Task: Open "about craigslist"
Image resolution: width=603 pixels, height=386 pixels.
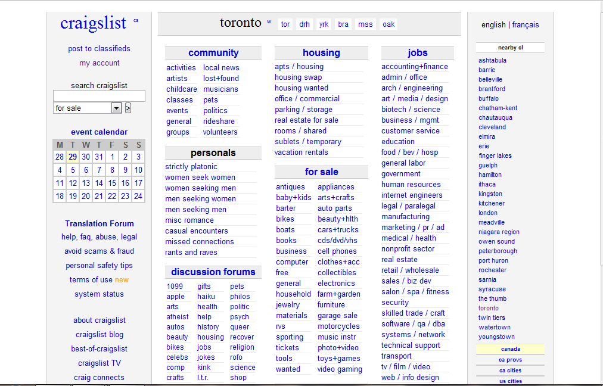Action: [100, 320]
